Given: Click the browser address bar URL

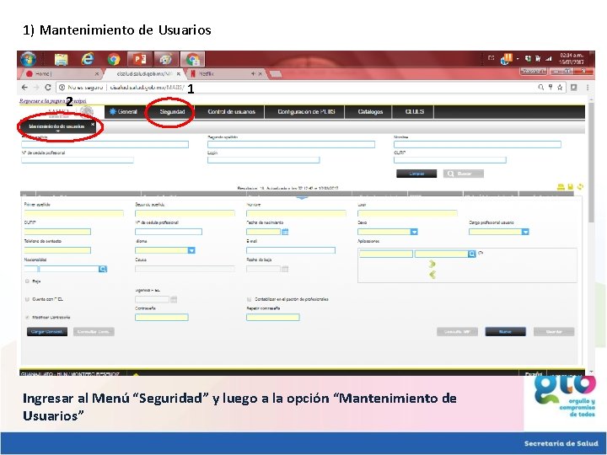Looking at the screenshot, I should [x=147, y=88].
